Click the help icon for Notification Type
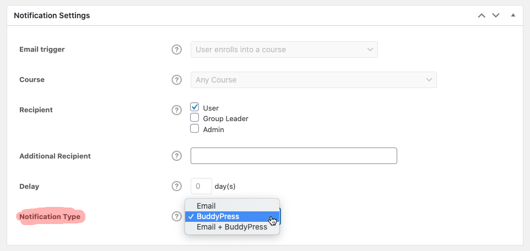This screenshot has width=530, height=251. pyautogui.click(x=176, y=216)
